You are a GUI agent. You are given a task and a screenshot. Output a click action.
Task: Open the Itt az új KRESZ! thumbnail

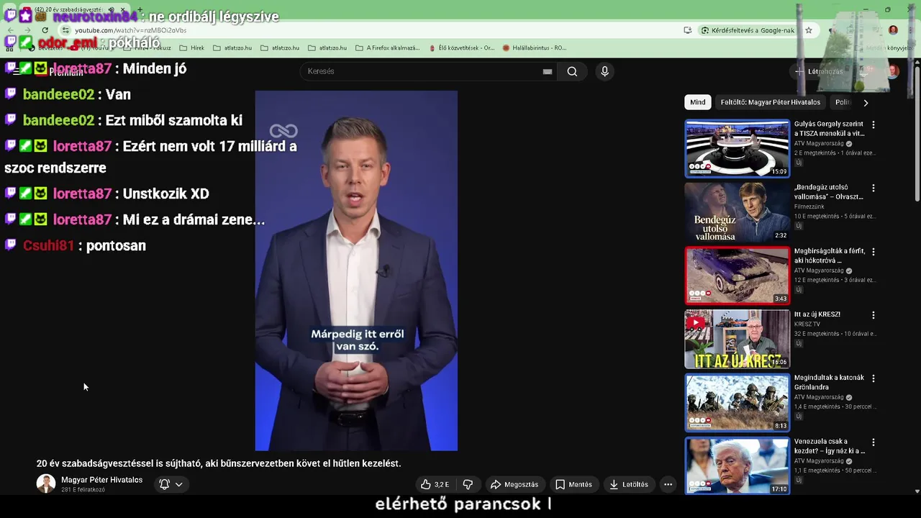coord(737,339)
